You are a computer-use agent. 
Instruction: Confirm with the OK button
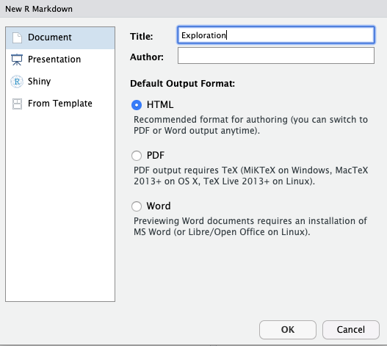point(288,330)
